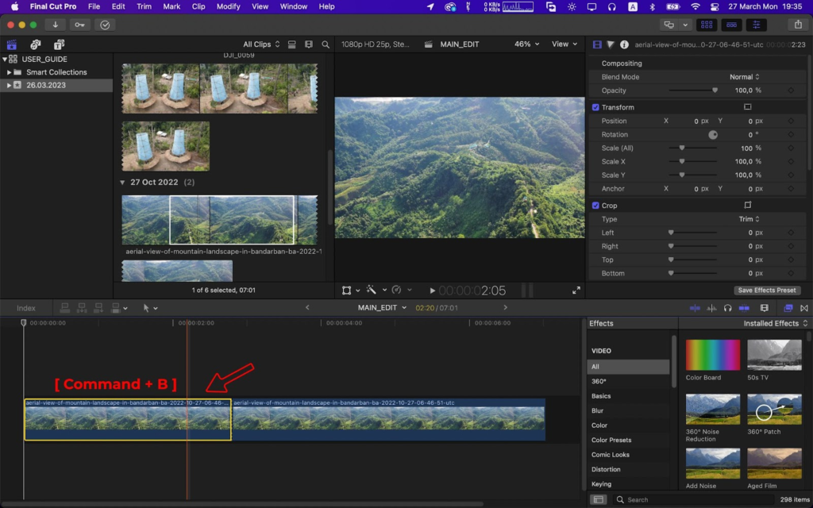The height and width of the screenshot is (508, 813).
Task: Open the Modify menu
Action: point(228,6)
